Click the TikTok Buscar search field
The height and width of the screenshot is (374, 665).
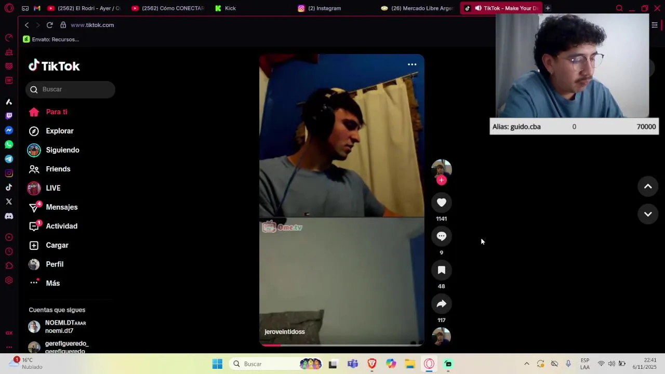pos(70,89)
